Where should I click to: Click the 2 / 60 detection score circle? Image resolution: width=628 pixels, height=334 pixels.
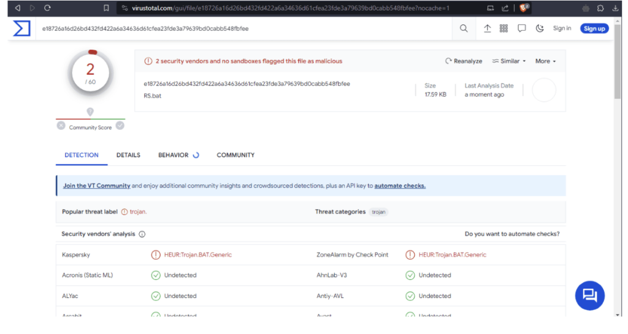[x=91, y=73]
